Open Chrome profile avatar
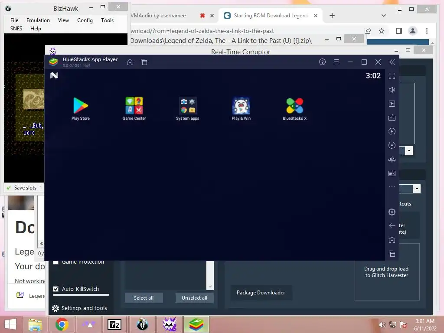 point(413,31)
